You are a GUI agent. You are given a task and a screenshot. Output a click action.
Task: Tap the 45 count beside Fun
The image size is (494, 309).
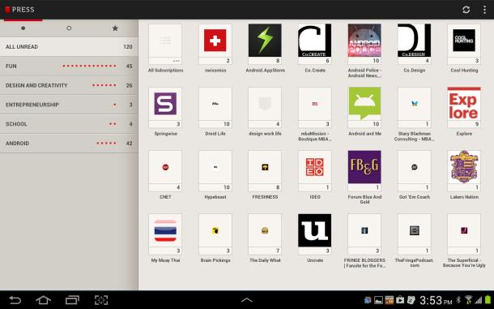[130, 66]
